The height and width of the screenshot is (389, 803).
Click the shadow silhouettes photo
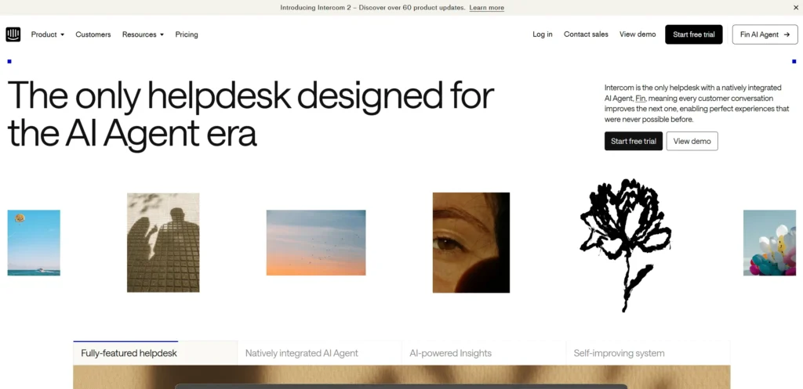(x=163, y=243)
